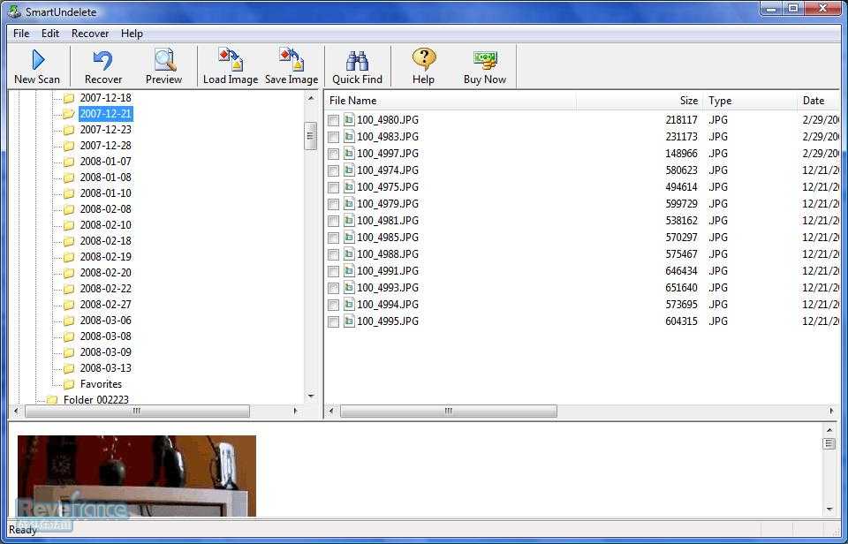Click the preview image thumbnail
Screen dimensions: 848x544
tap(136, 475)
